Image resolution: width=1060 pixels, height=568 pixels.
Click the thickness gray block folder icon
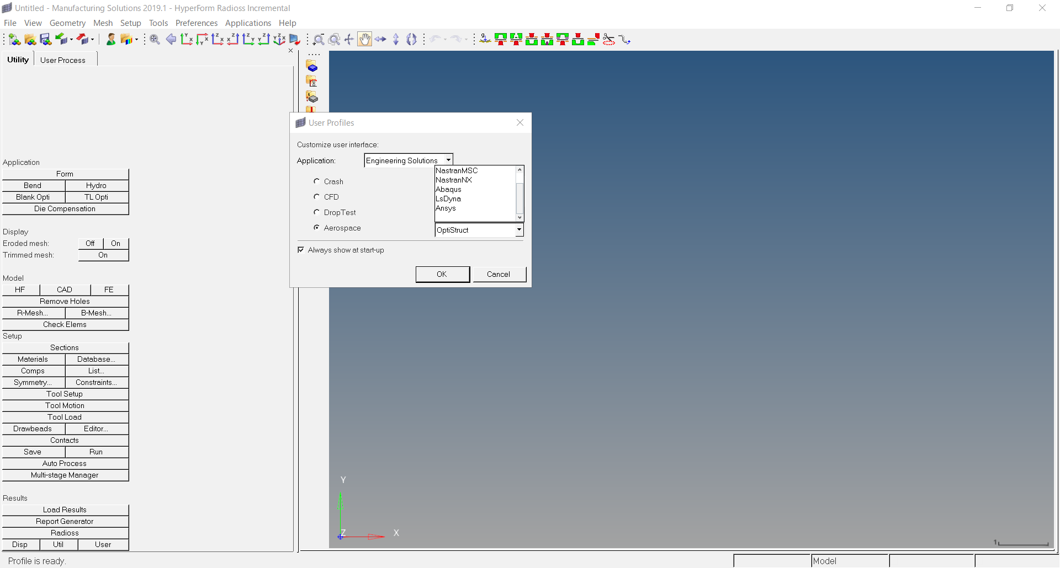coord(312,97)
